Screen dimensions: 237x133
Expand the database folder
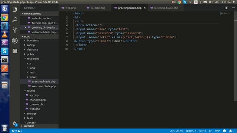[39, 50]
